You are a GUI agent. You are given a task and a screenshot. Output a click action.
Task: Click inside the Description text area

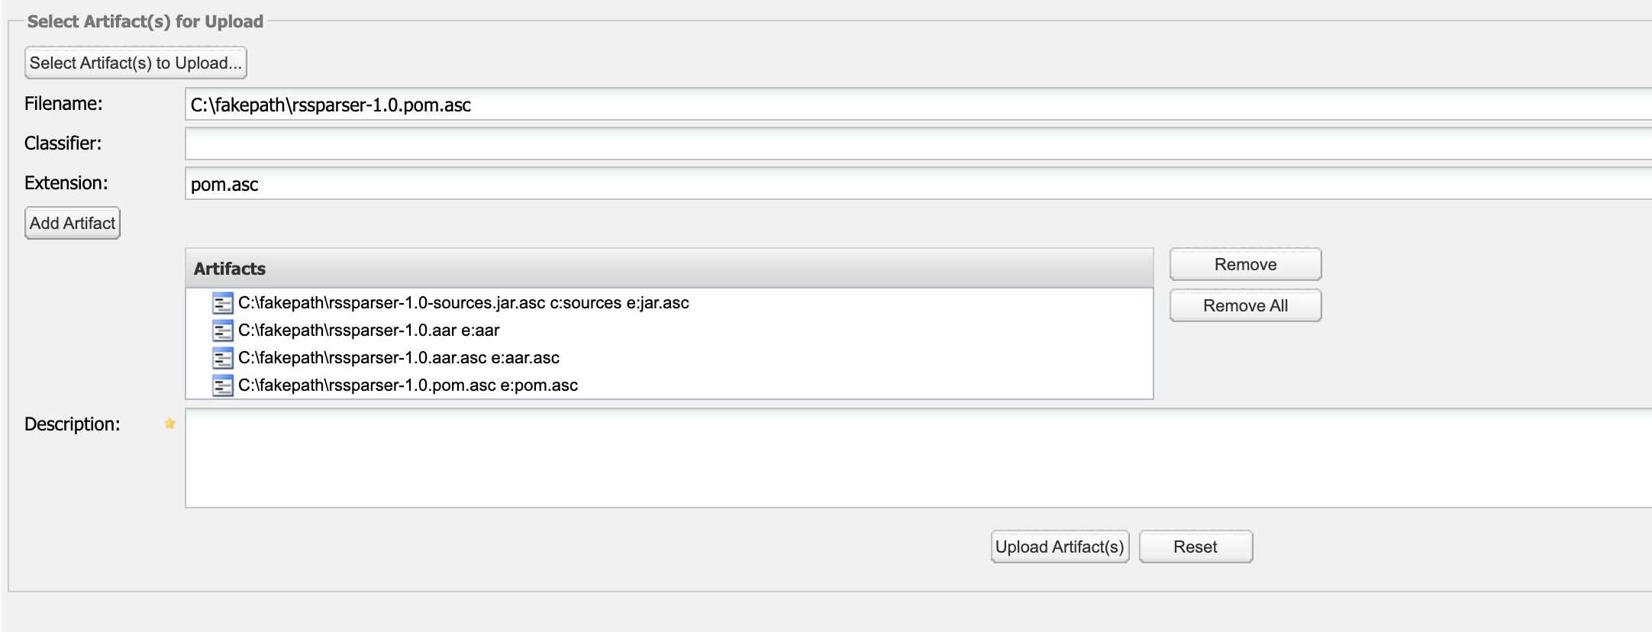(x=918, y=458)
